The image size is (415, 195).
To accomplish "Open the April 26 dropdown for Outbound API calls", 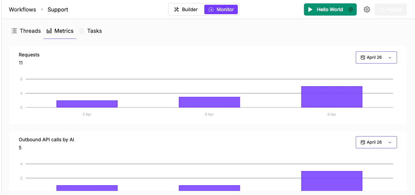I will pyautogui.click(x=376, y=142).
